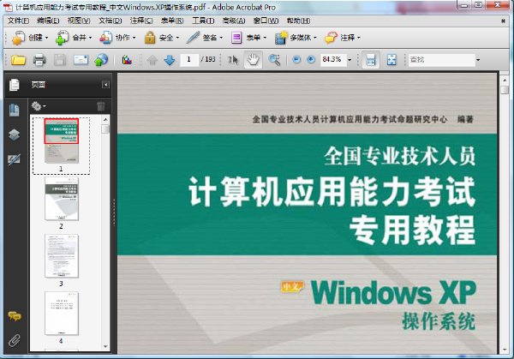The image size is (514, 359).
Task: Open the 视图(V) menu
Action: [x=79, y=21]
